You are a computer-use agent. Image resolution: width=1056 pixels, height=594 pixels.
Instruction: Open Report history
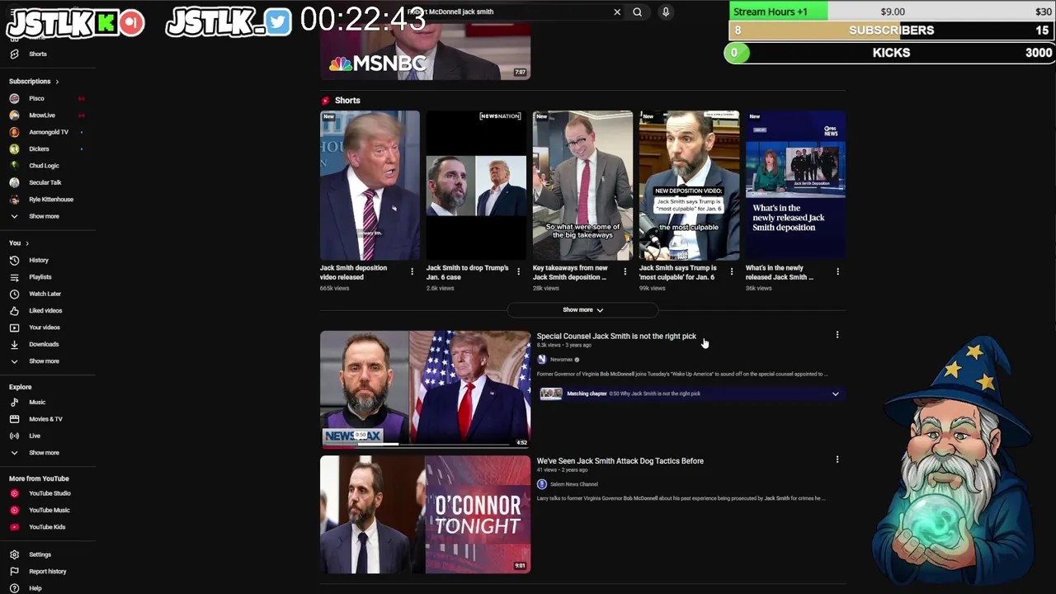47,571
